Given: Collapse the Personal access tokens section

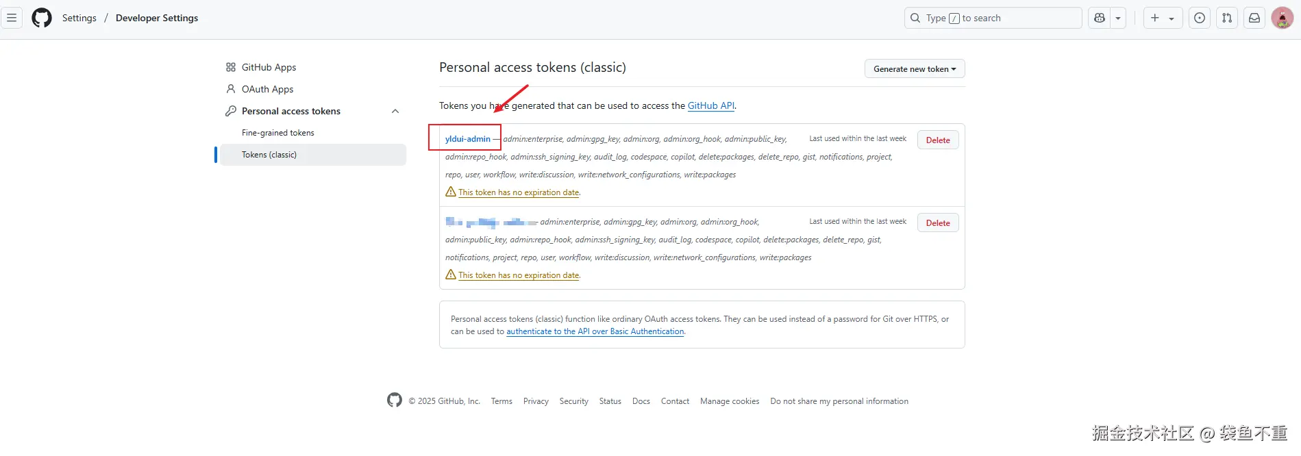Looking at the screenshot, I should [395, 111].
